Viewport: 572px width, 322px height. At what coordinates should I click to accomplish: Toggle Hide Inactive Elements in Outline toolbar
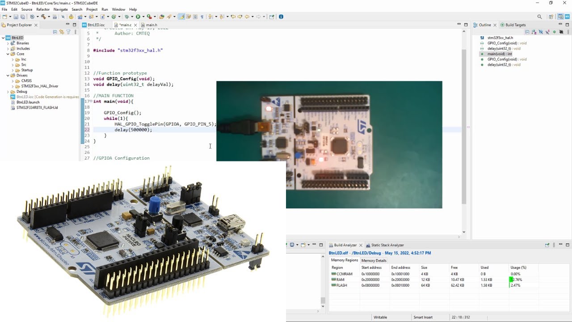click(561, 32)
